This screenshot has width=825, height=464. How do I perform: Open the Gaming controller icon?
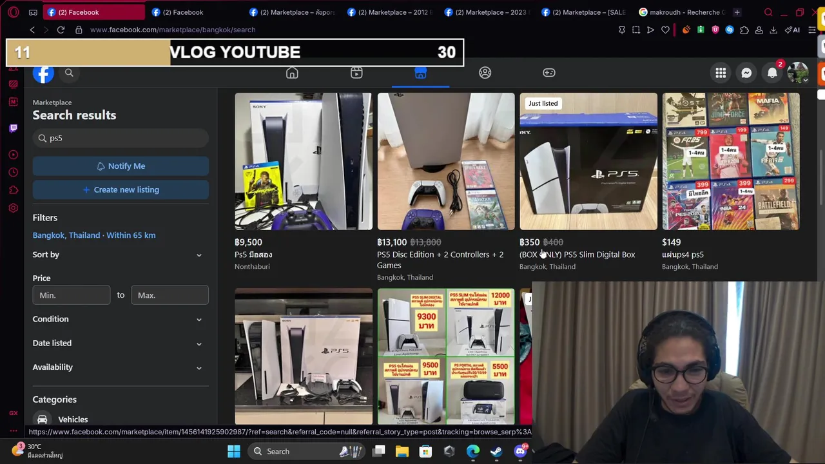point(549,73)
